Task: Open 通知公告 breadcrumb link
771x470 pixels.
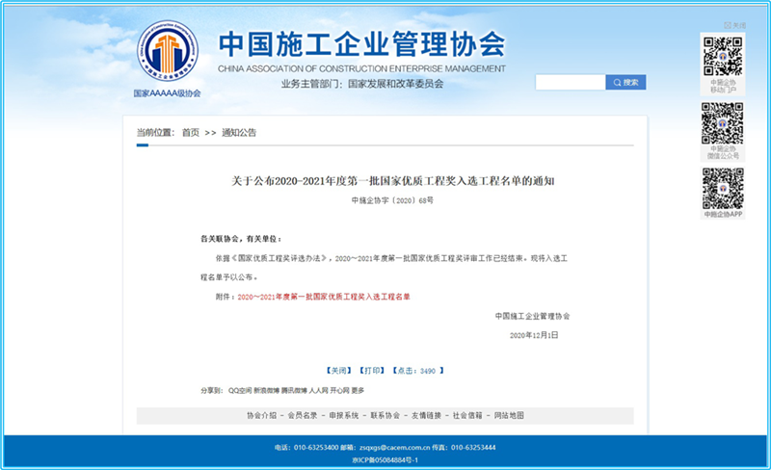Action: pyautogui.click(x=239, y=133)
